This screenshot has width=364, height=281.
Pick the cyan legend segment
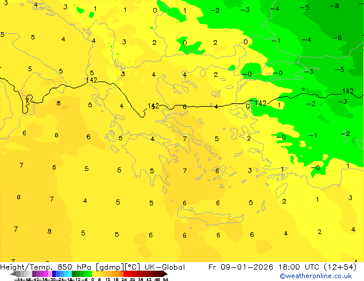[69, 274]
